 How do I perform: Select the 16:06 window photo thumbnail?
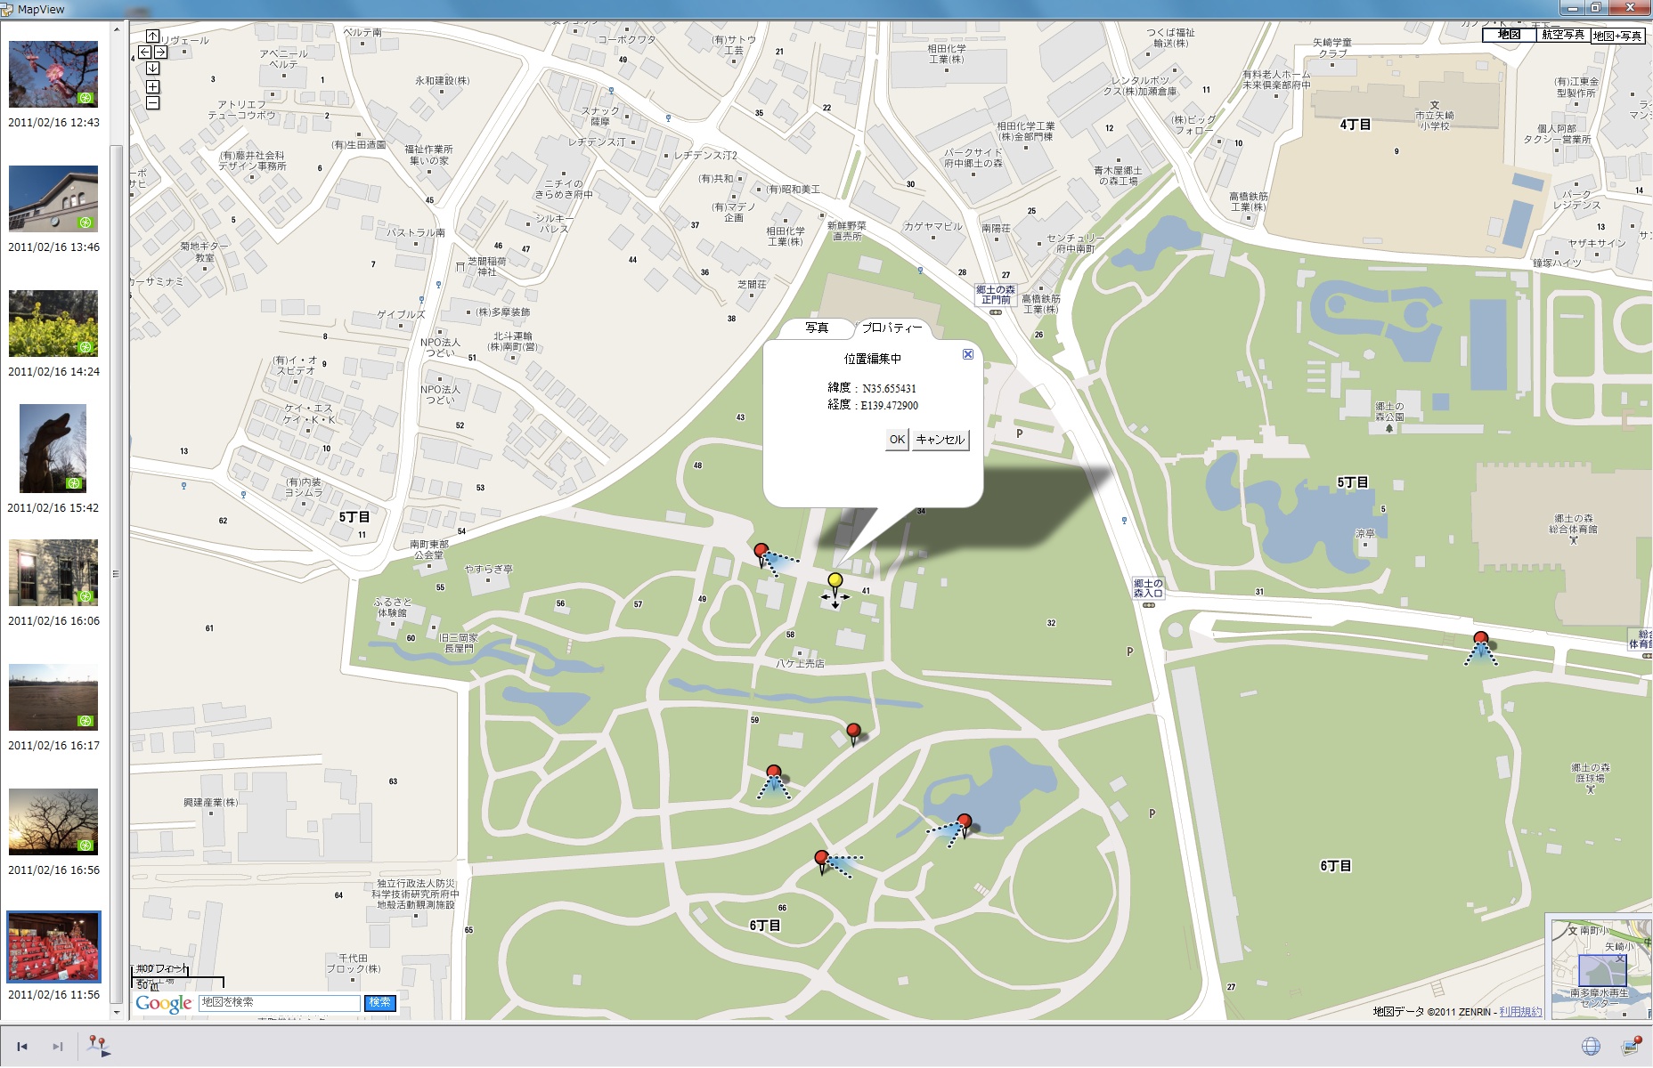(x=53, y=572)
